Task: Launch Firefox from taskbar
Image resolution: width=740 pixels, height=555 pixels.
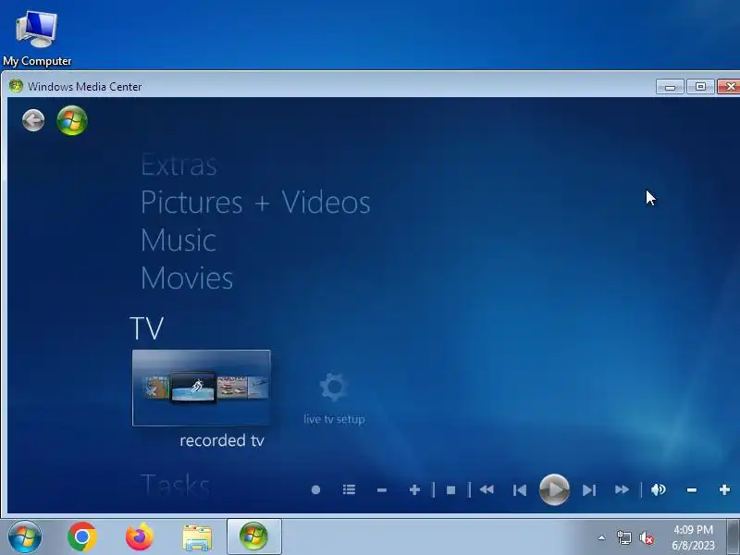Action: pyautogui.click(x=140, y=536)
